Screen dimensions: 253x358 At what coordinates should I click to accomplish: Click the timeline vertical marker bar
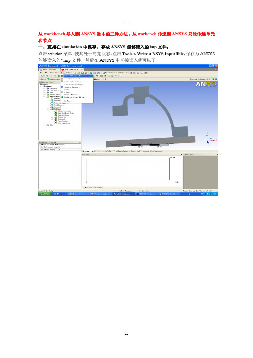click(170, 169)
